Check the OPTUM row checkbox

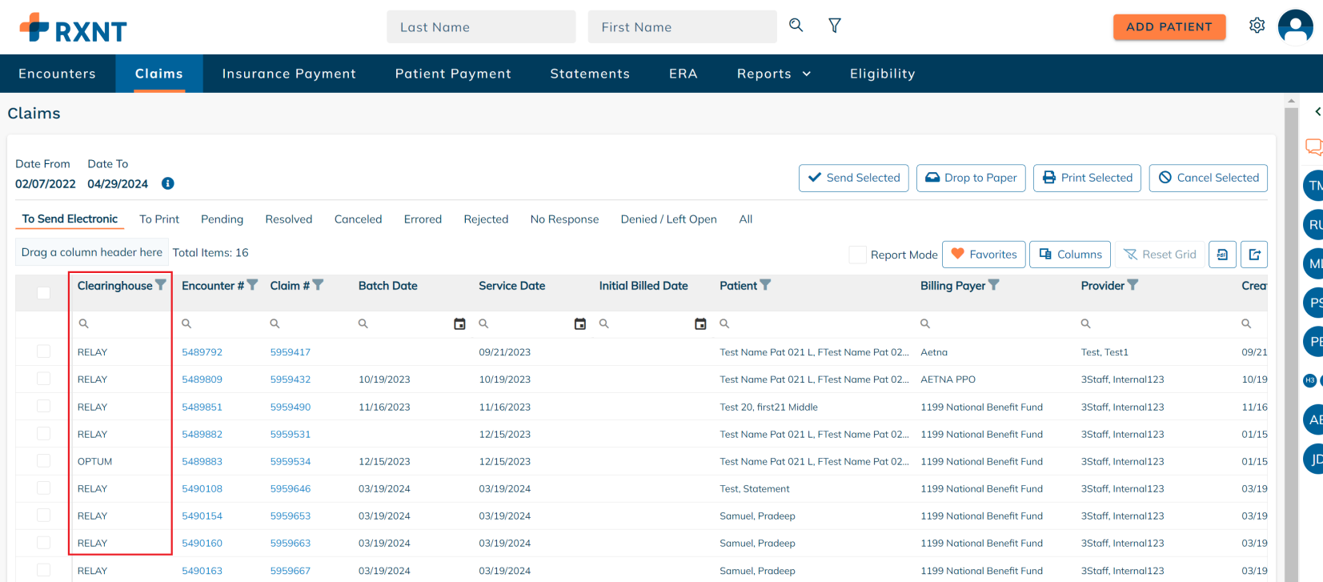(x=43, y=460)
